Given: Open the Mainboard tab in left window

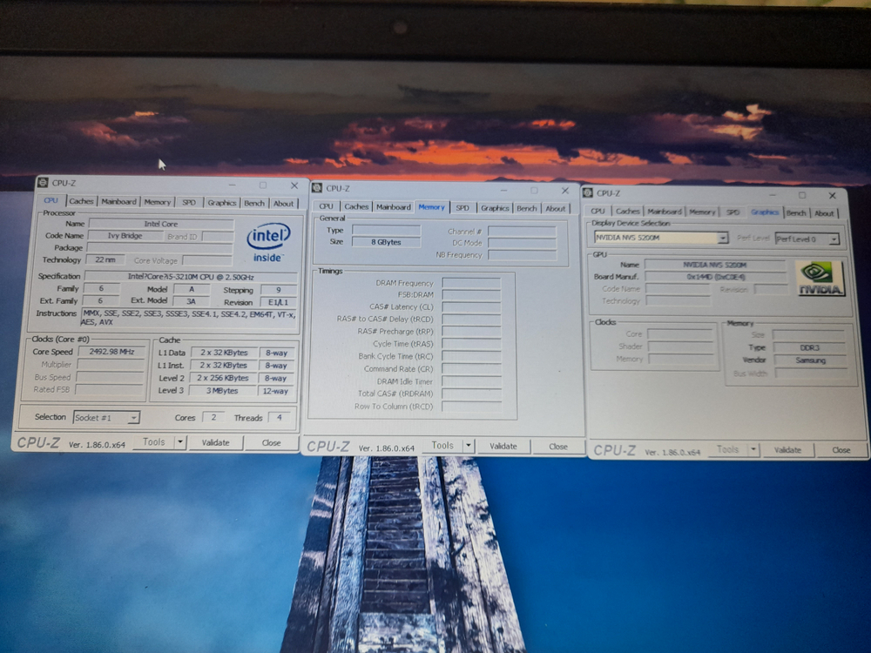Looking at the screenshot, I should 118,202.
